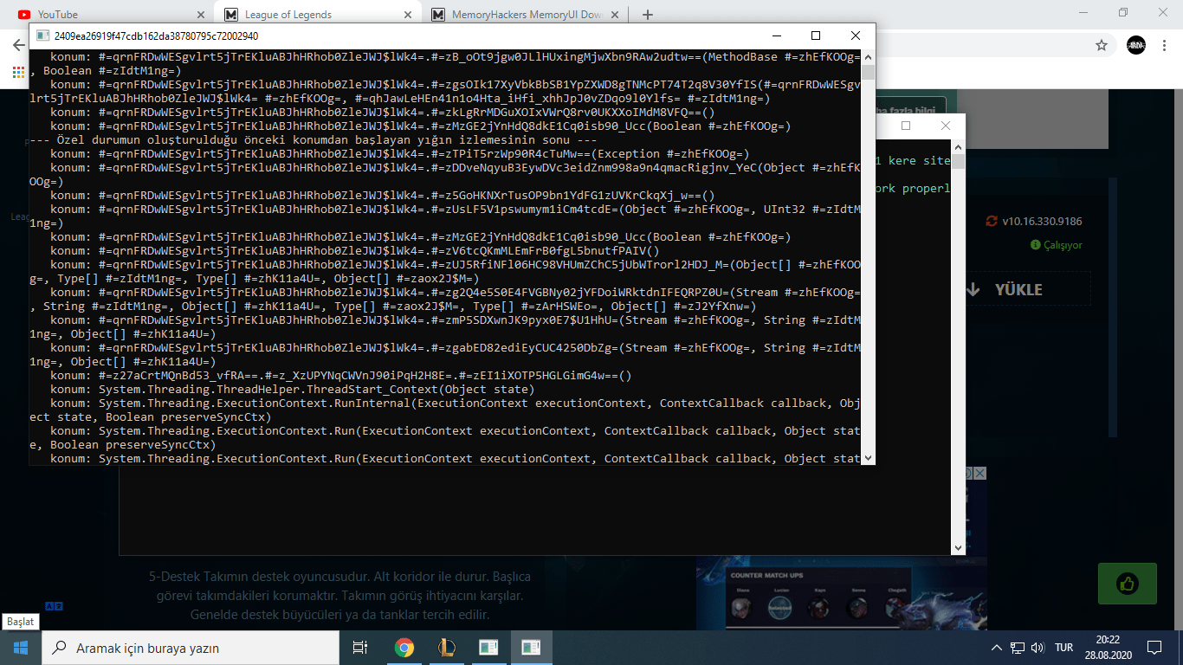Image resolution: width=1183 pixels, height=665 pixels.
Task: Show hidden system tray icons
Action: (996, 648)
